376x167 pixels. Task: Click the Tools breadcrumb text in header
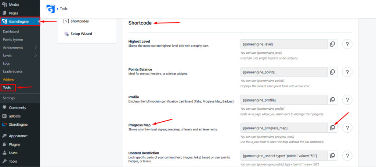tap(64, 9)
